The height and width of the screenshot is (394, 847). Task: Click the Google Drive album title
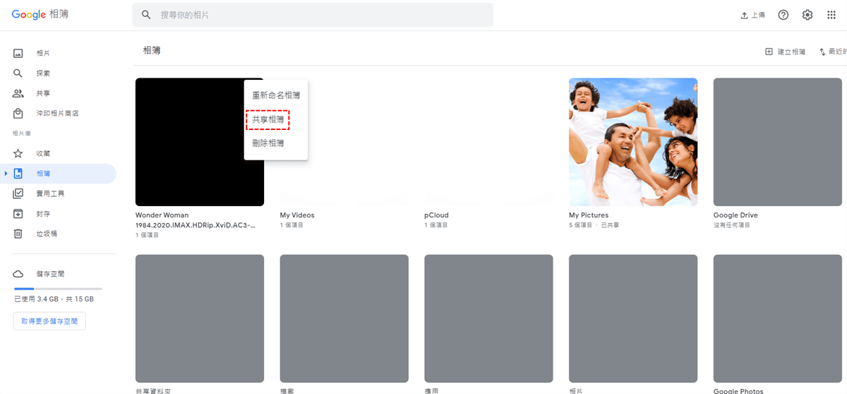pos(735,215)
